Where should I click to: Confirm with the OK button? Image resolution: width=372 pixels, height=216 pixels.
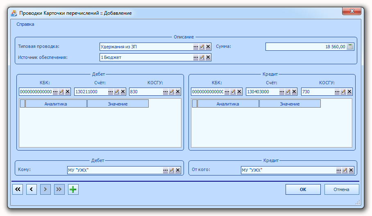pyautogui.click(x=303, y=189)
